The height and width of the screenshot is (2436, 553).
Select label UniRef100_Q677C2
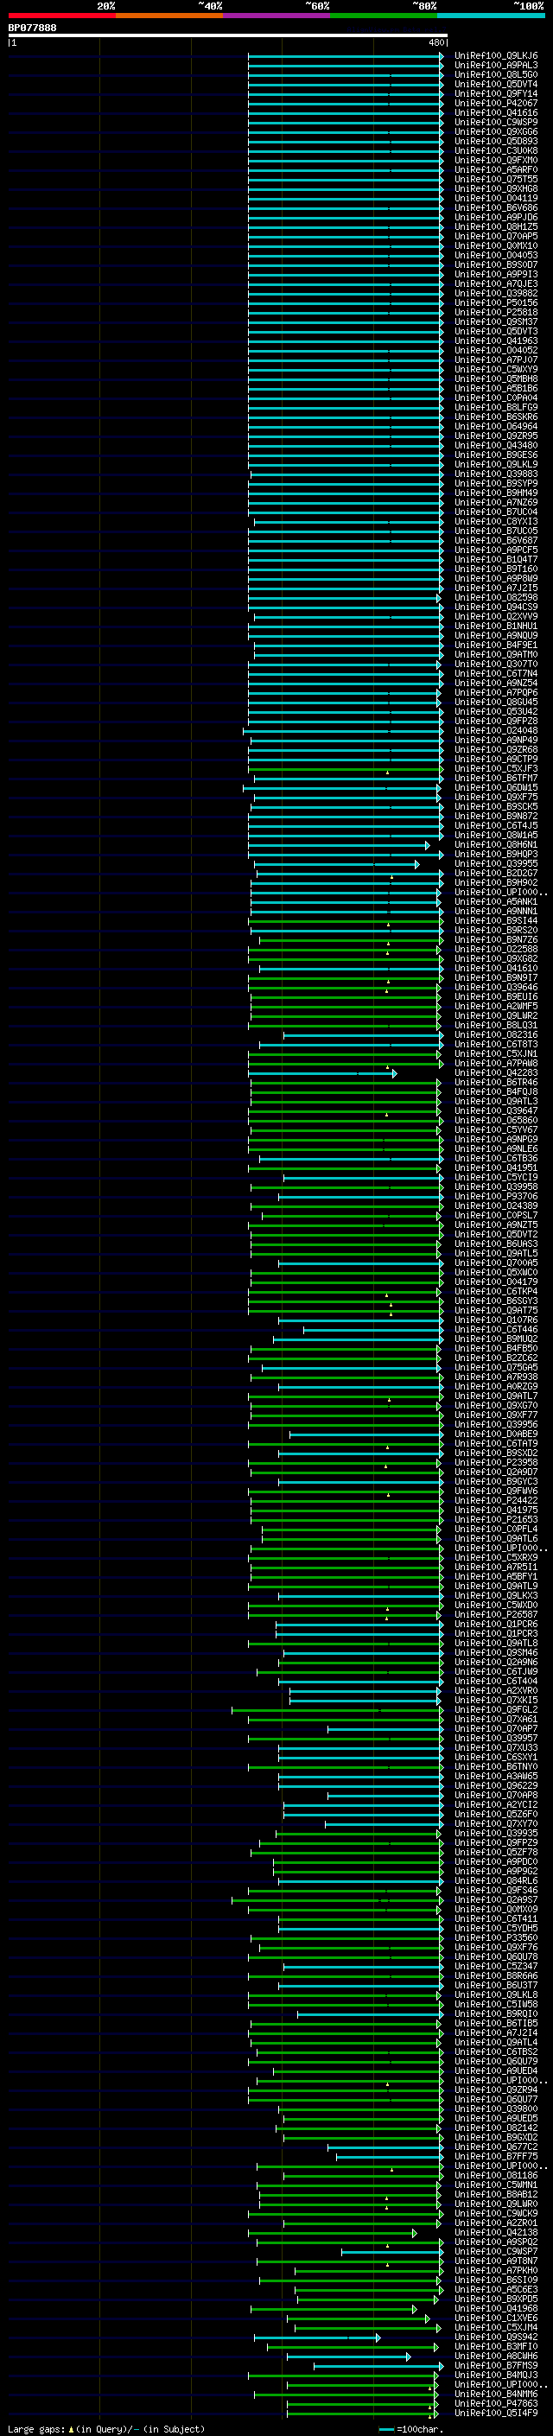coord(496,2147)
